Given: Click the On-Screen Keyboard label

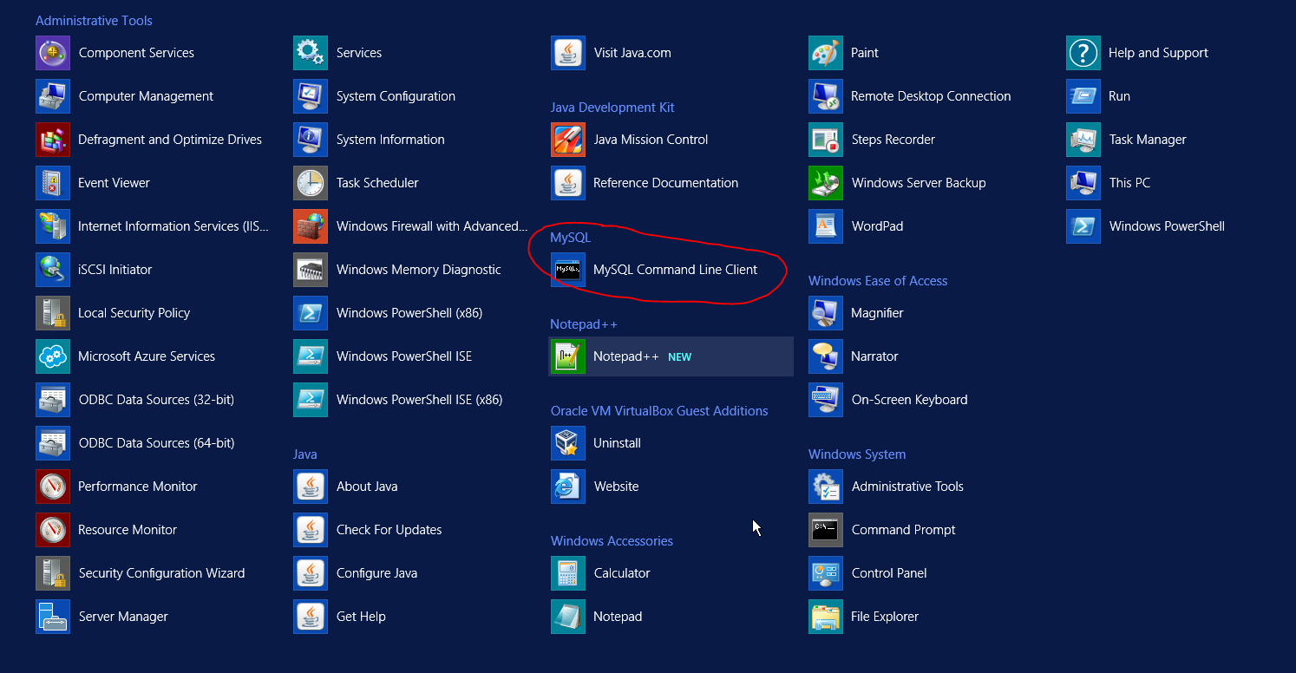Looking at the screenshot, I should [x=909, y=400].
